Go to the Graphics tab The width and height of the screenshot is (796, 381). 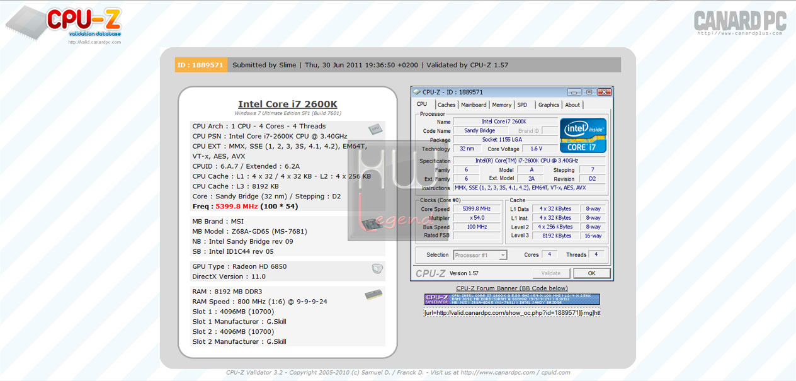click(549, 105)
